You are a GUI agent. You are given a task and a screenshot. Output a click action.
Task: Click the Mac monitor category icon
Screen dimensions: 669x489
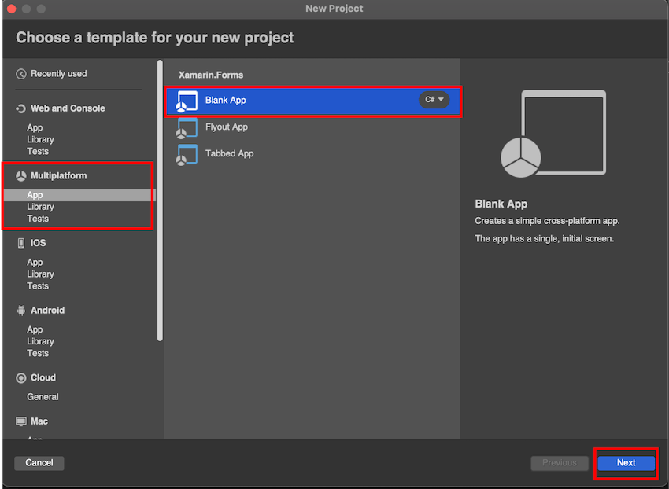(21, 421)
